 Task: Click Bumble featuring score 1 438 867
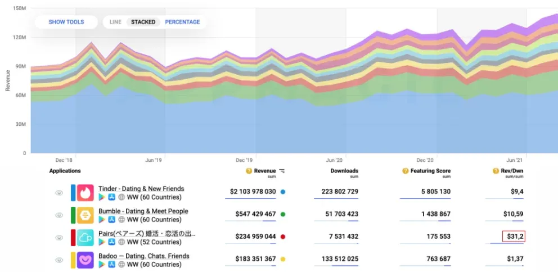tap(436, 214)
